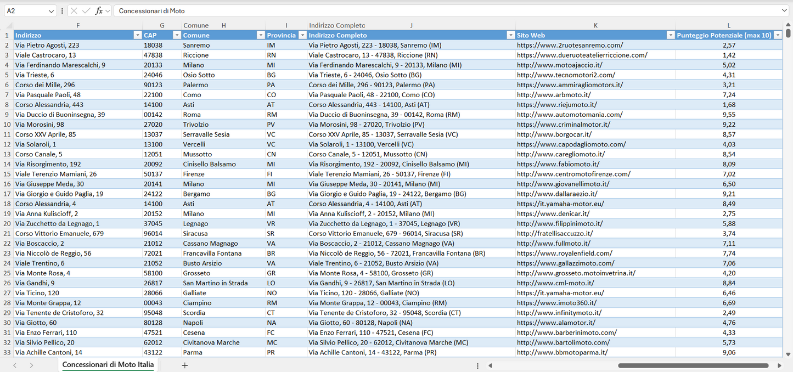Open the Provincia filter dropdown
Image resolution: width=793 pixels, height=372 pixels.
[x=301, y=35]
